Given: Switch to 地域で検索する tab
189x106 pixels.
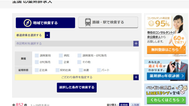Looking at the screenshot, I should (45, 23).
